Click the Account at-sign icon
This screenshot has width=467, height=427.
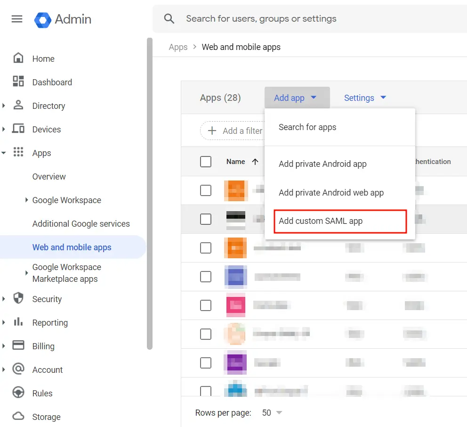(18, 369)
